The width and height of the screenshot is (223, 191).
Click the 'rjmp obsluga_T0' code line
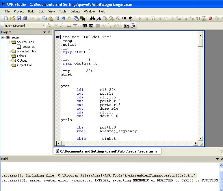(80, 63)
